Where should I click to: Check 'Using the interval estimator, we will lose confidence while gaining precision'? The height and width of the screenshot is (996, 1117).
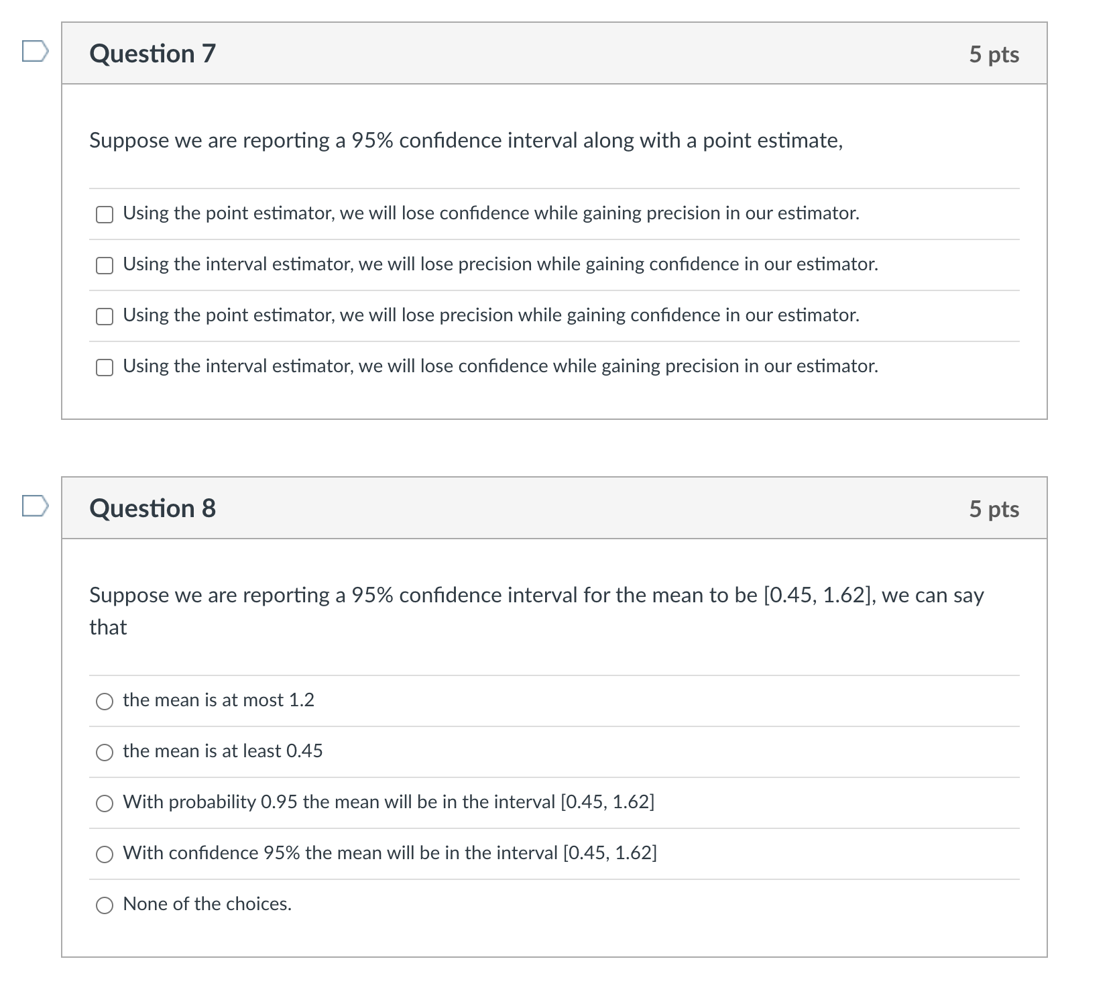105,367
